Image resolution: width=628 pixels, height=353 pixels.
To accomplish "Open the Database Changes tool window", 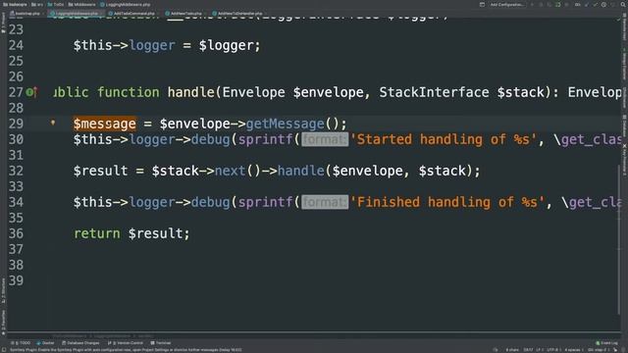I will tap(80, 343).
